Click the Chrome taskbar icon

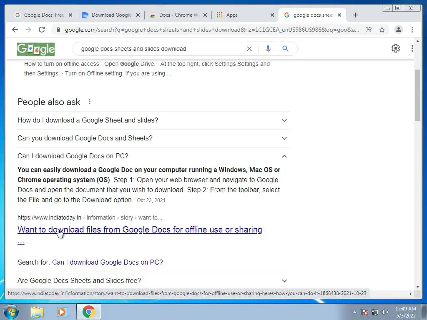89,312
